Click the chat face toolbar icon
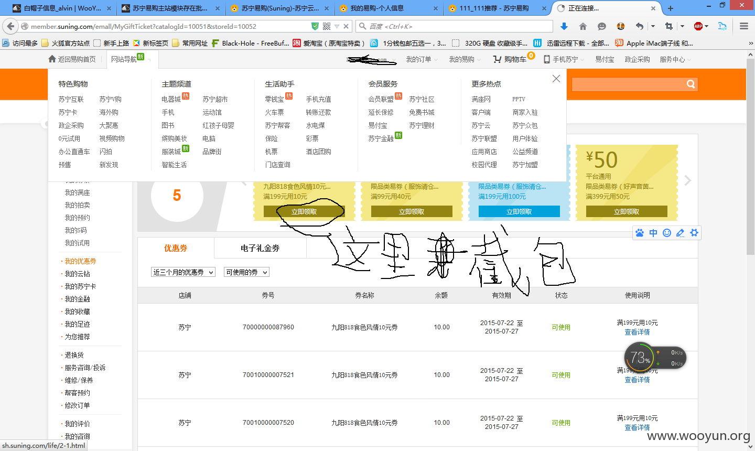Viewport: 755px width, 451px height. [602, 26]
